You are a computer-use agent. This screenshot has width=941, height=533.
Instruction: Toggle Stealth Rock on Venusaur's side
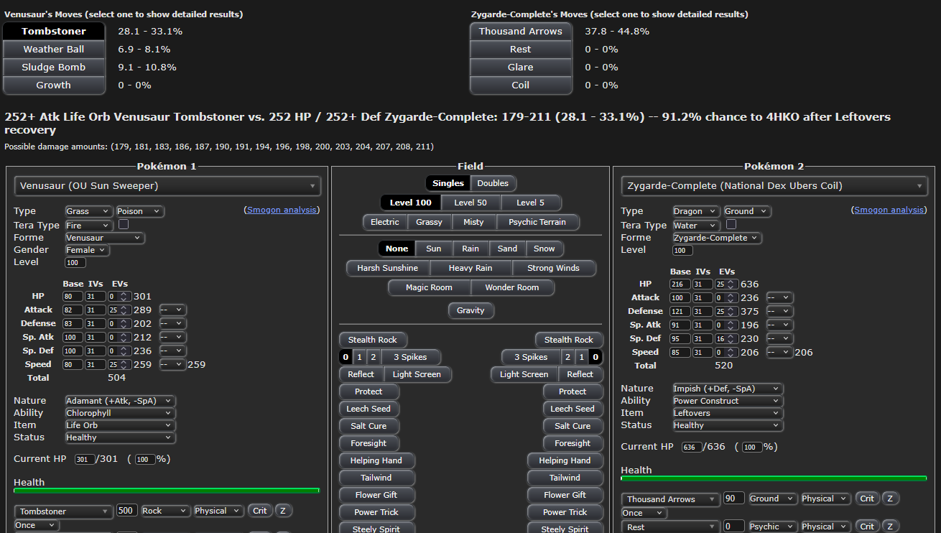(x=374, y=340)
